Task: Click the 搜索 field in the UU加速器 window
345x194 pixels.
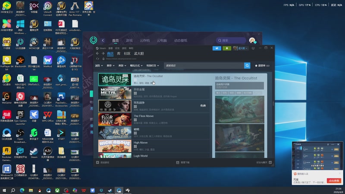Action: tap(231, 41)
